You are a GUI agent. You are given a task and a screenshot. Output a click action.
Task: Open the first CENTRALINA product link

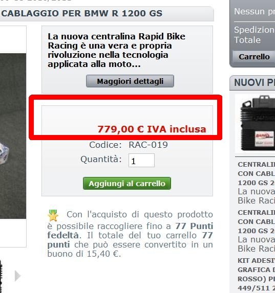(x=256, y=173)
